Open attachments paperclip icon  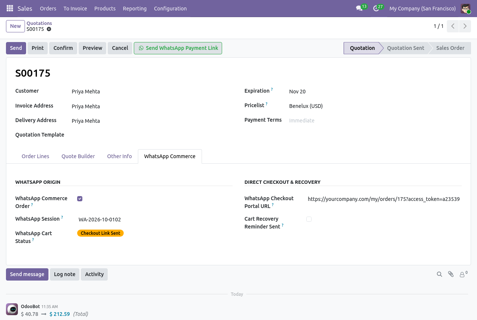tap(451, 274)
